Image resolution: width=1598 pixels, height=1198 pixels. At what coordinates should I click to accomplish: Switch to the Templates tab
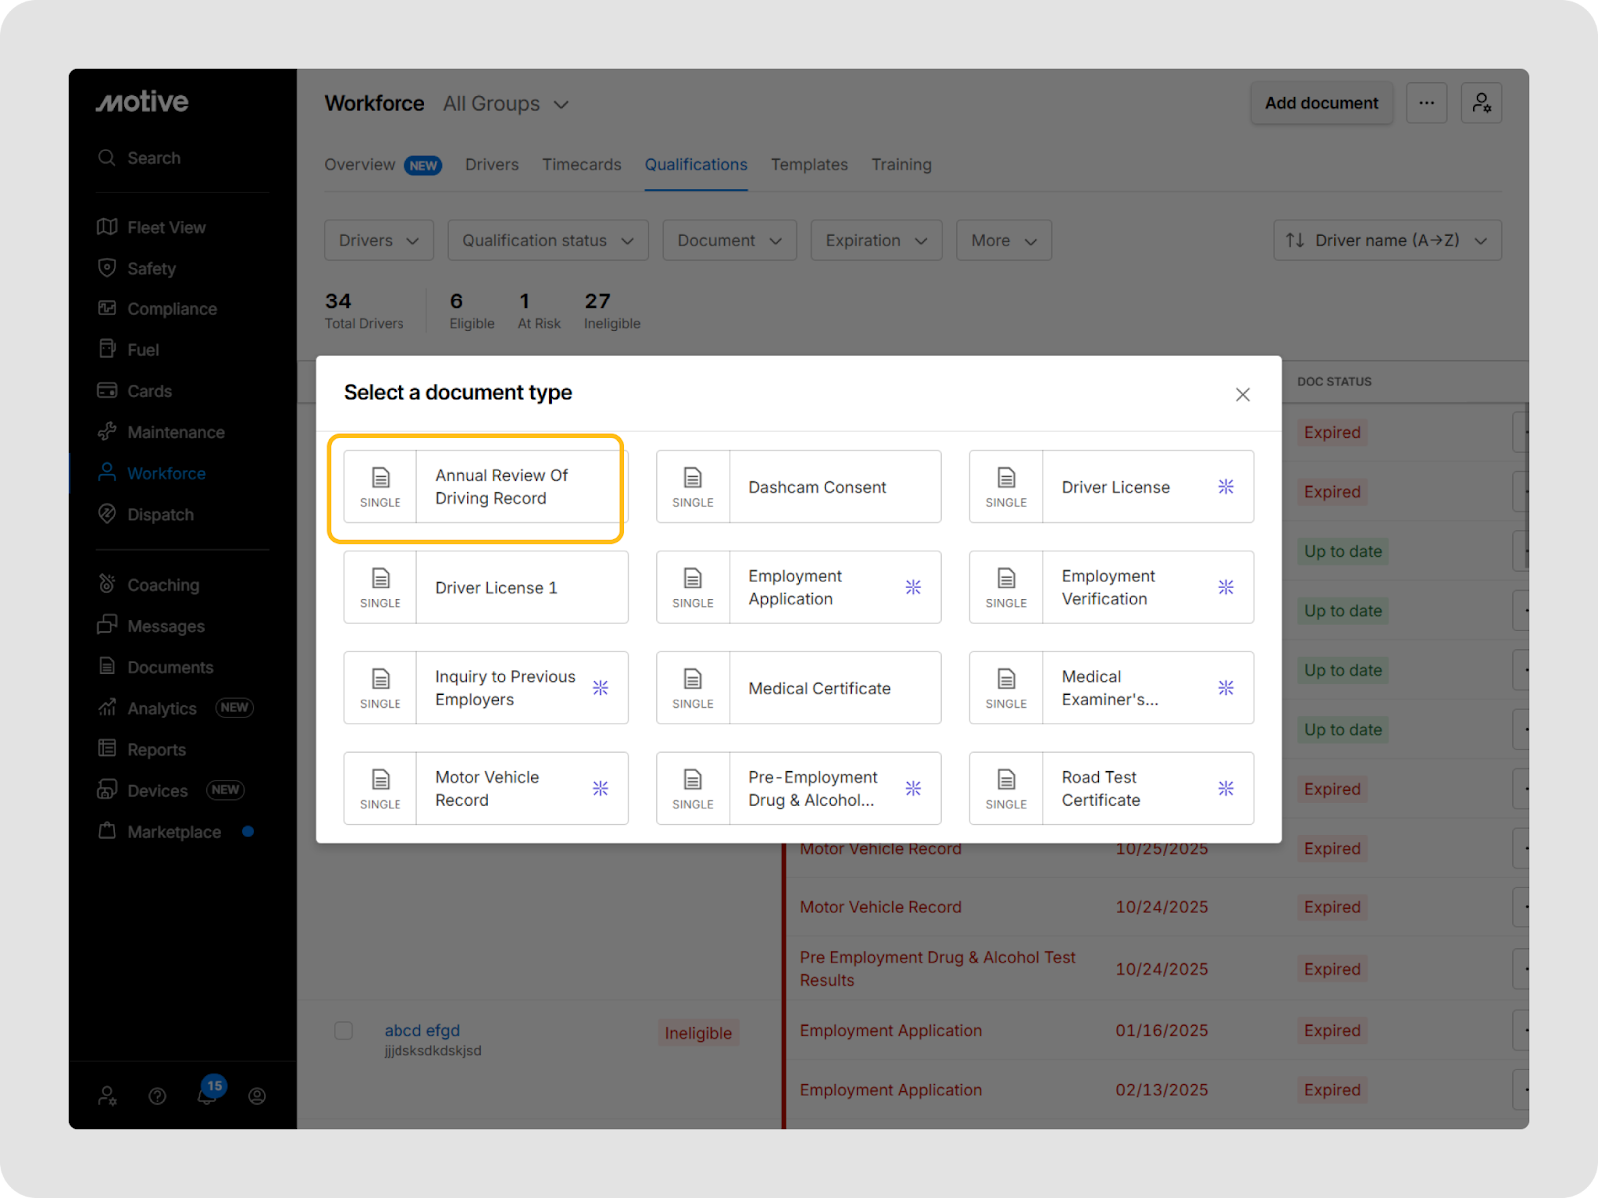pos(809,165)
